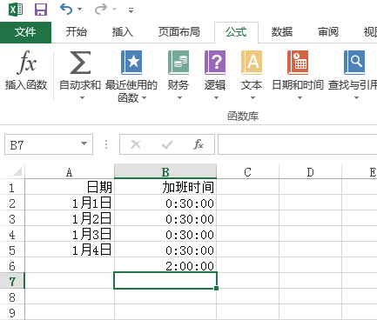Select cell B6 with 2:00:00
Viewport: 377px width, 320px height.
pos(165,265)
